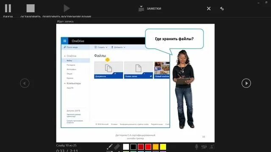
Task: Pause the recording with the ПАУЗА button
Action: (8, 8)
